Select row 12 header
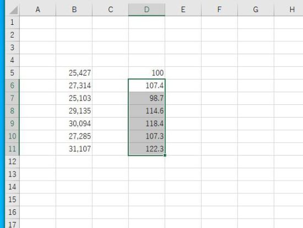This screenshot has height=228, width=303. 12,162
